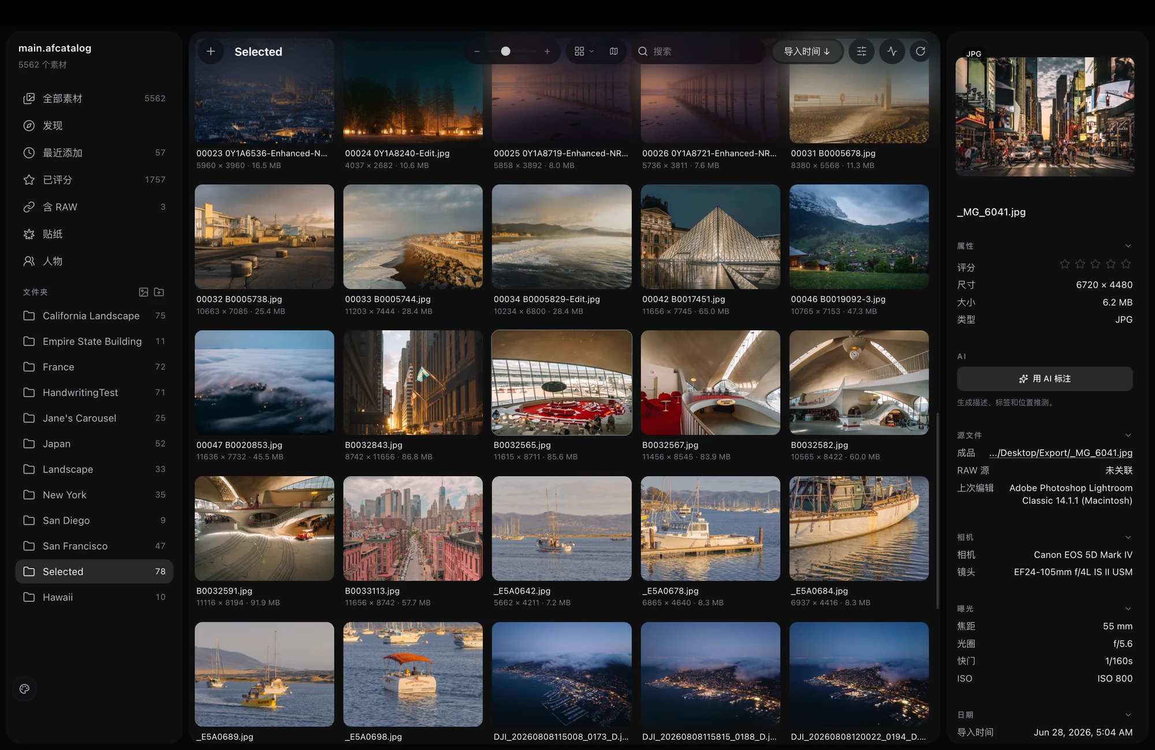
Task: Set rating to one star
Action: coord(1065,264)
